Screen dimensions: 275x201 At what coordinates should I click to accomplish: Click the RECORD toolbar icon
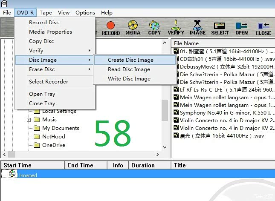click(111, 28)
